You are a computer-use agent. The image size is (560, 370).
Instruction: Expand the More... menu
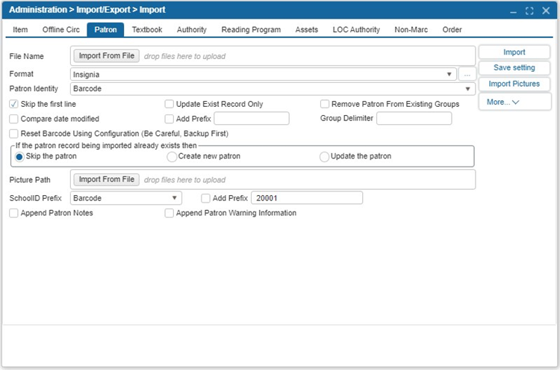click(514, 102)
